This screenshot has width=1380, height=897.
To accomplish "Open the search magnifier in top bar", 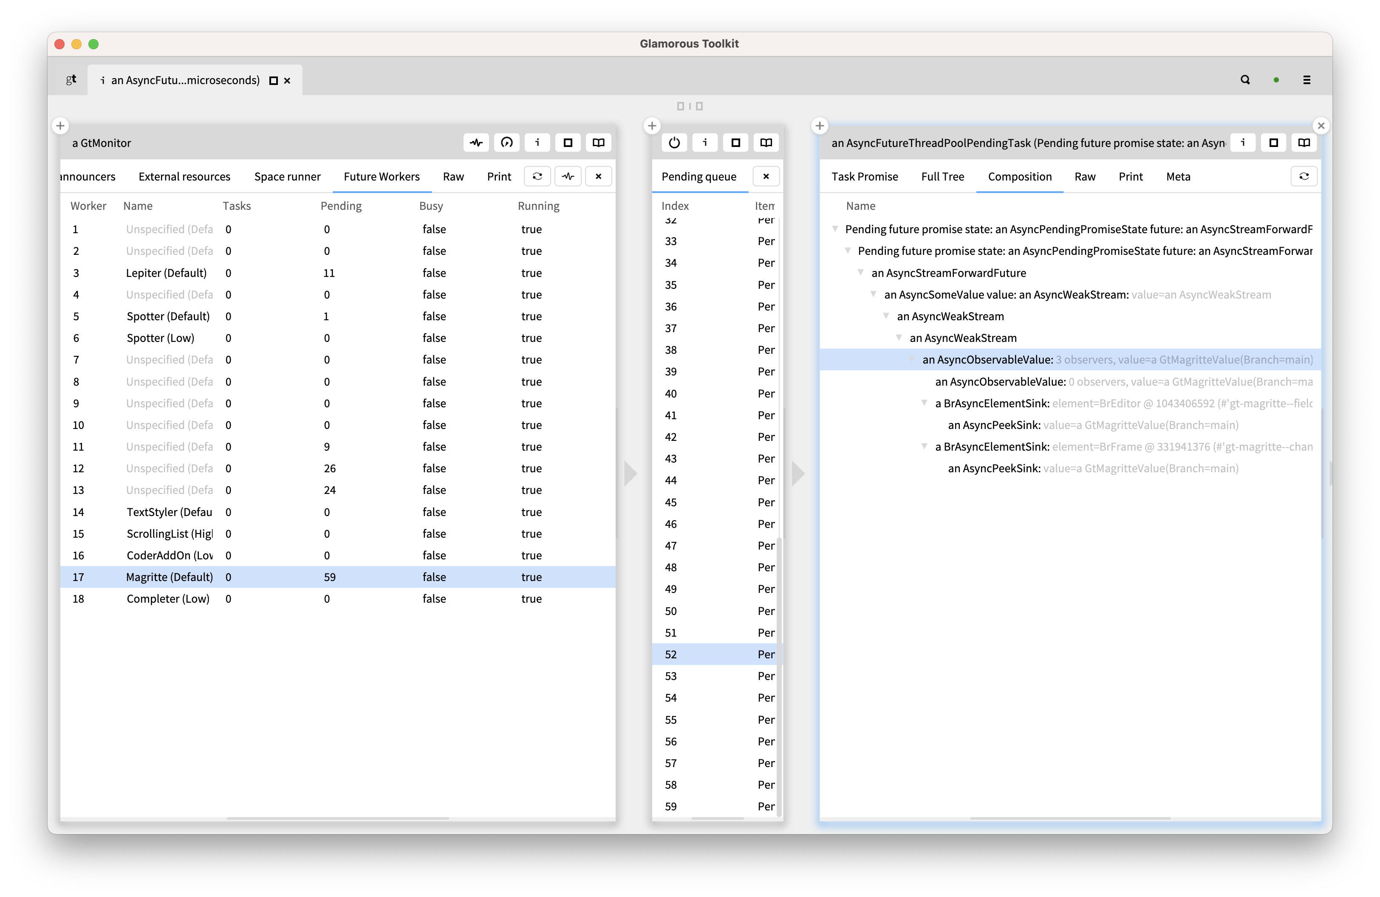I will pyautogui.click(x=1245, y=80).
